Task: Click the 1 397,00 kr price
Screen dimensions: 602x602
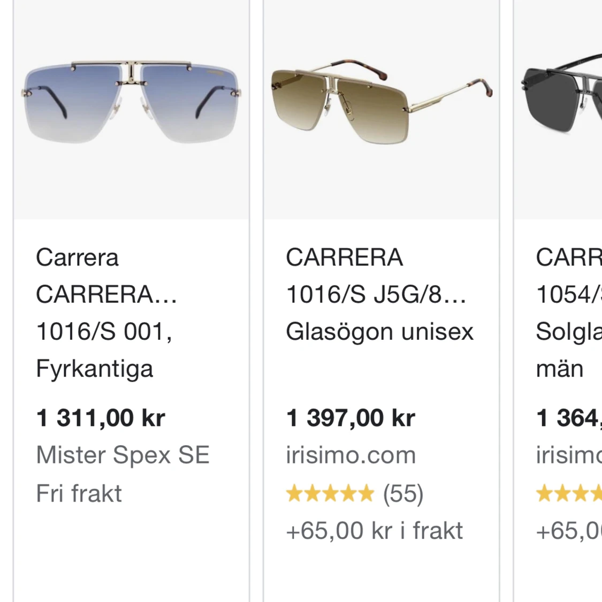Action: pos(350,418)
